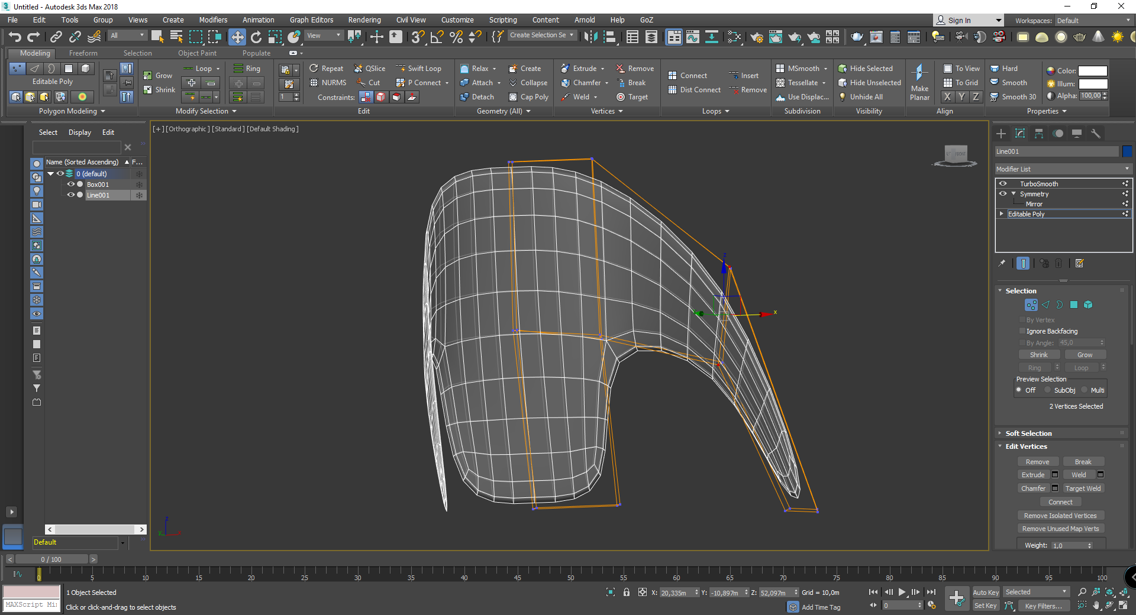This screenshot has width=1136, height=615.
Task: Switch to the Freeform ribbon tab
Action: 83,53
